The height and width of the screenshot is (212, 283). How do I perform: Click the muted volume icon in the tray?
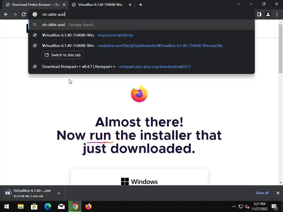pos(247,206)
